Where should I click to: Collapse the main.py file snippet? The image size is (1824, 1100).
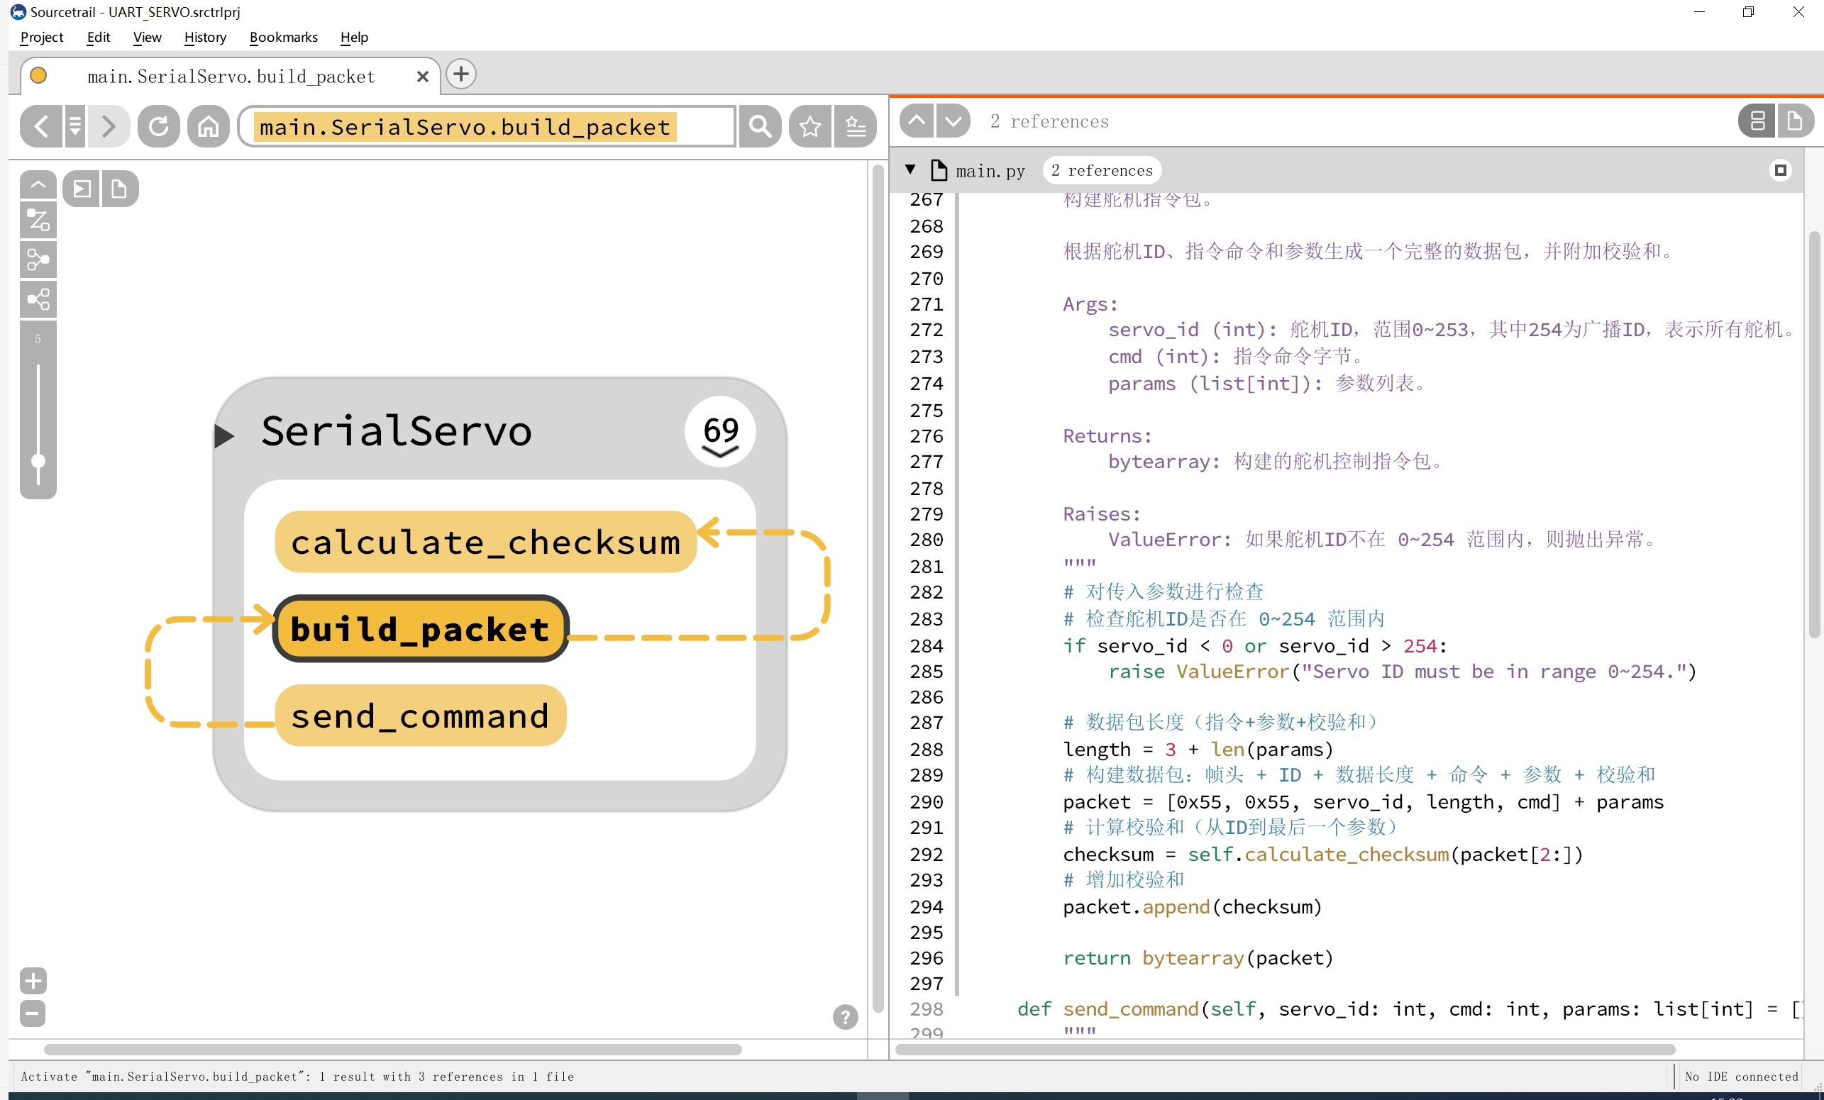click(910, 170)
